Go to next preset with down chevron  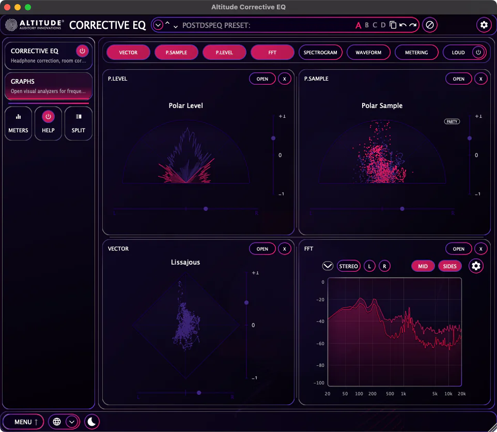[x=176, y=27]
